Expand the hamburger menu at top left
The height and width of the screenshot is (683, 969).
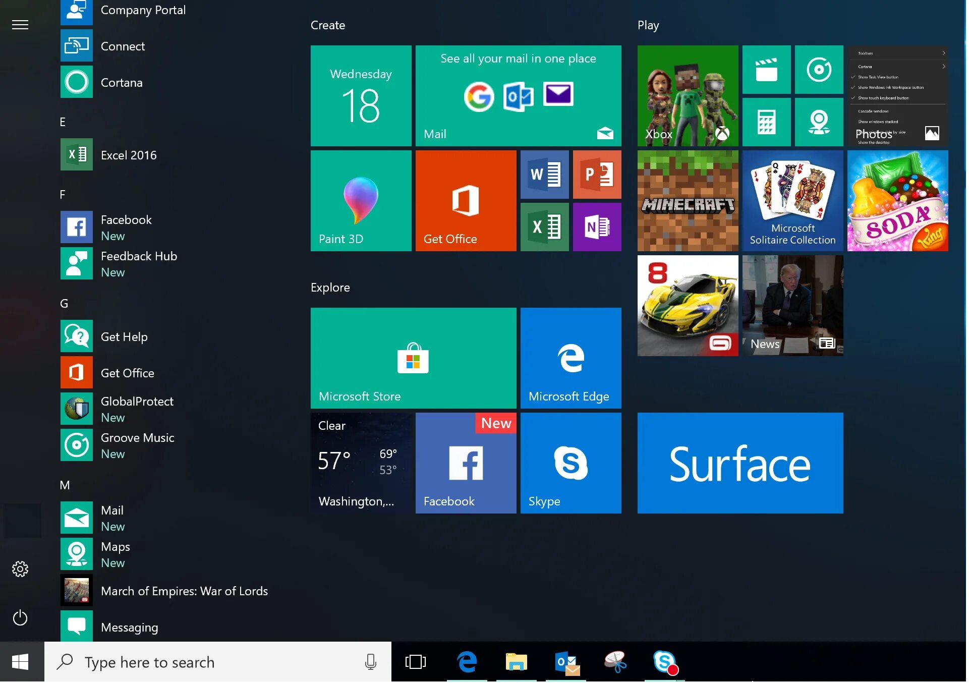coord(20,25)
